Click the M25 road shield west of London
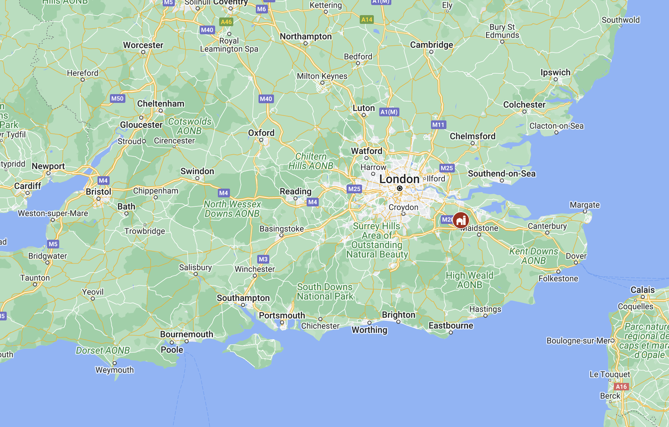The width and height of the screenshot is (669, 427). click(354, 189)
